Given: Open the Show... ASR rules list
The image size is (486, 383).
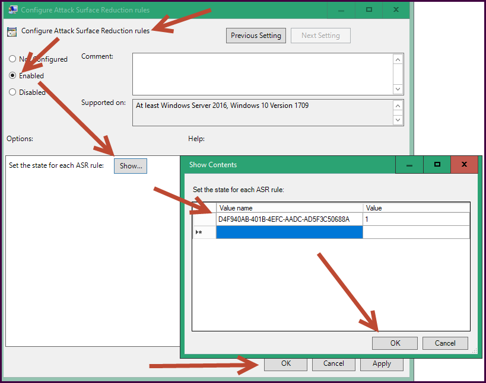Looking at the screenshot, I should (x=131, y=166).
